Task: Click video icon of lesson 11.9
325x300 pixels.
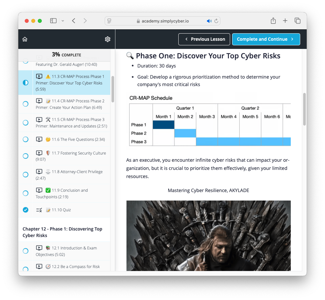Action: point(39,190)
